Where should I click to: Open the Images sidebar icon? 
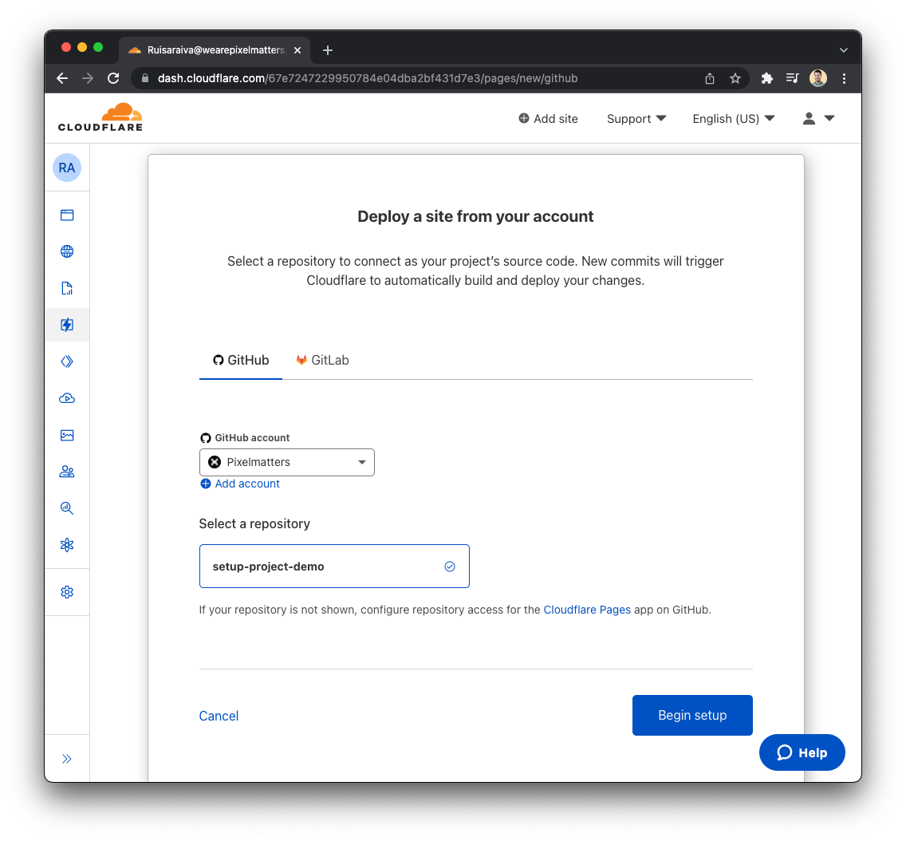(67, 435)
